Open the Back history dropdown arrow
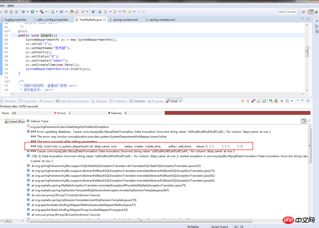Viewport: 319px width, 228px height. (x=134, y=12)
